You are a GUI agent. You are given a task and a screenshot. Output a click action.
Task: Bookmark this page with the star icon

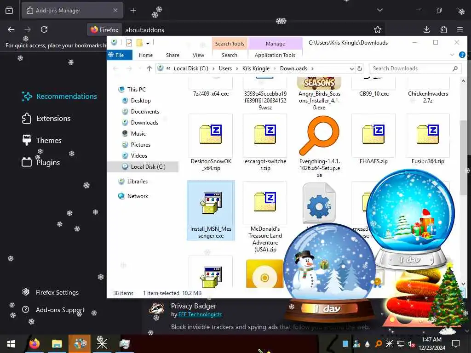[378, 29]
